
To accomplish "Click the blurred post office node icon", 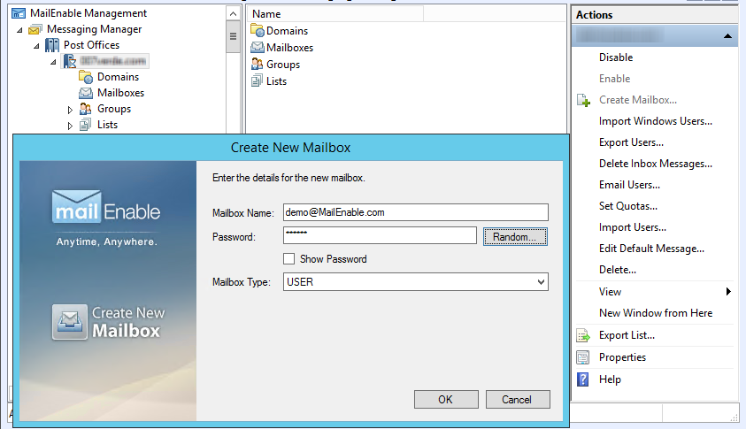I will click(x=69, y=61).
